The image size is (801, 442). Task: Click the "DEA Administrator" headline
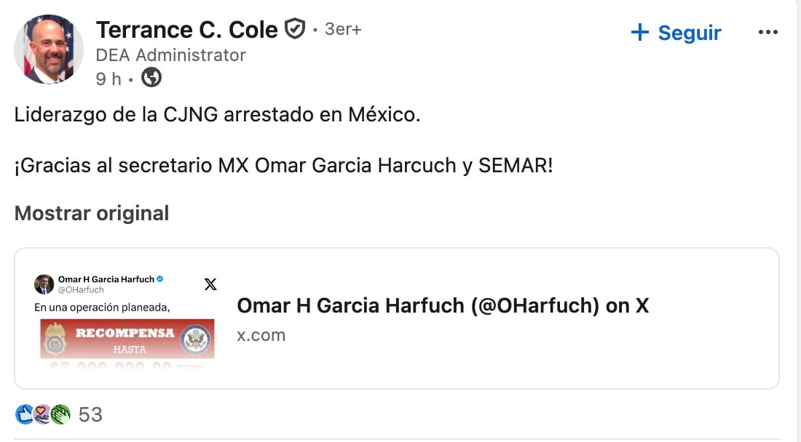tap(171, 55)
